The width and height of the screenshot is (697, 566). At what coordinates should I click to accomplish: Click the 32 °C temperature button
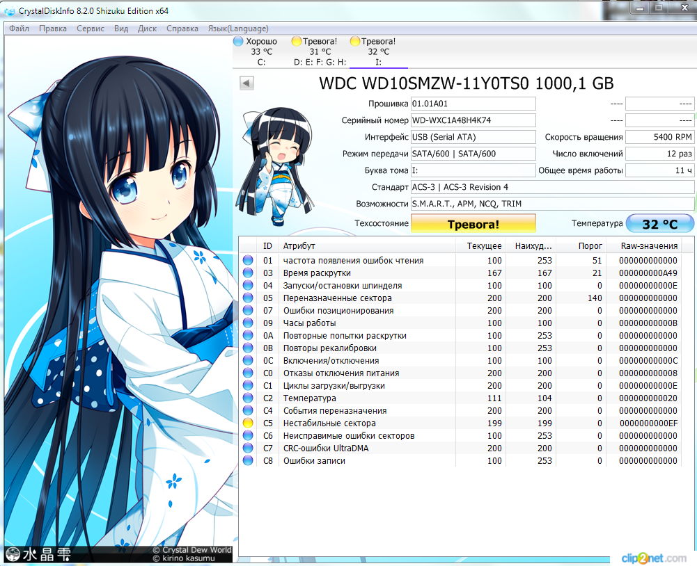coord(659,224)
